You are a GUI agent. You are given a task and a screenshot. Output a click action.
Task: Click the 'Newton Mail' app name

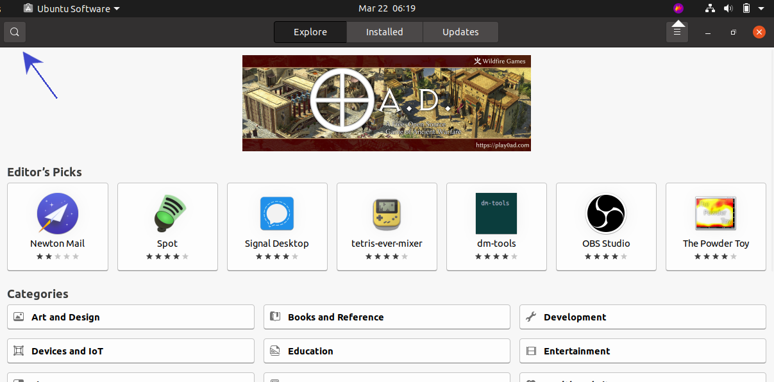pyautogui.click(x=58, y=244)
